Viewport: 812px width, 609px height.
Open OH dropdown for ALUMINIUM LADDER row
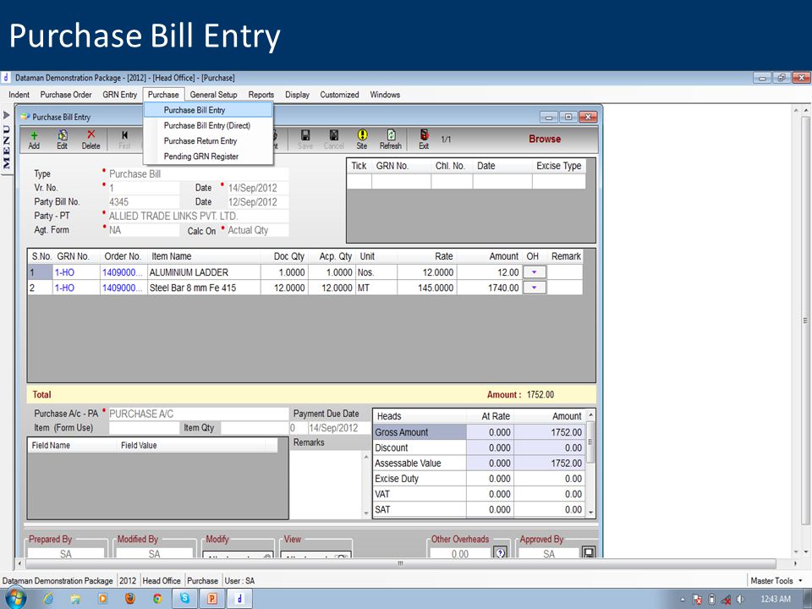click(535, 272)
